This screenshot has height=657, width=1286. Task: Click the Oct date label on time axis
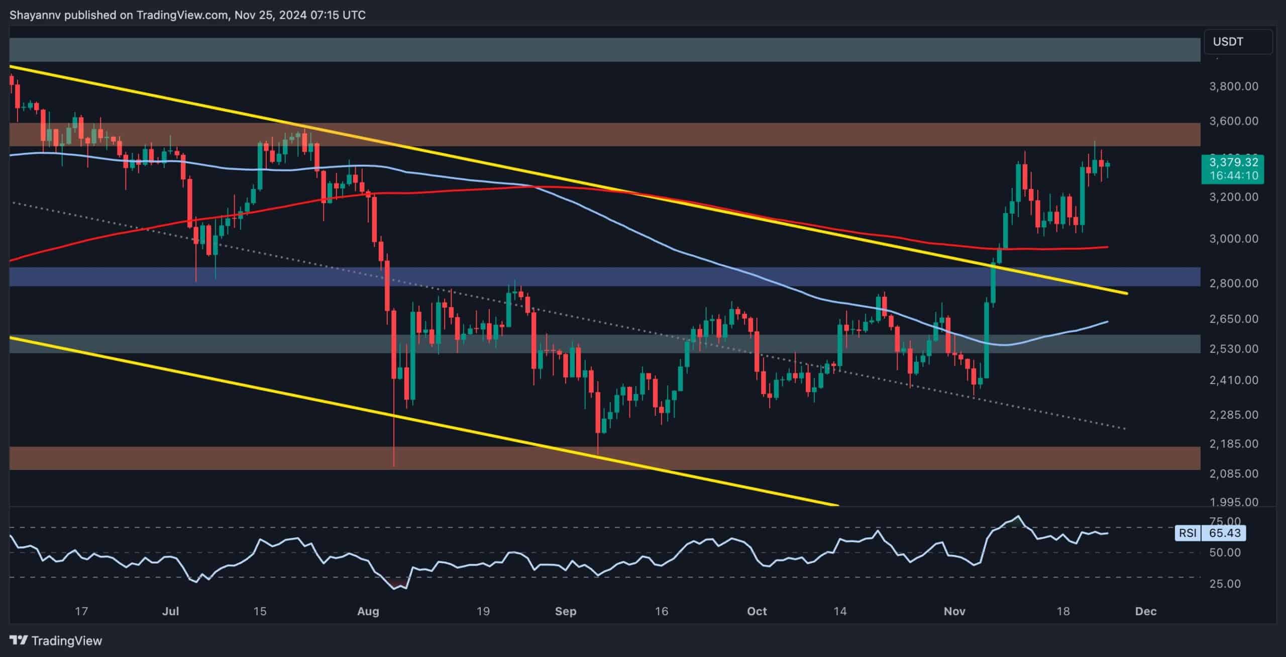coord(757,612)
